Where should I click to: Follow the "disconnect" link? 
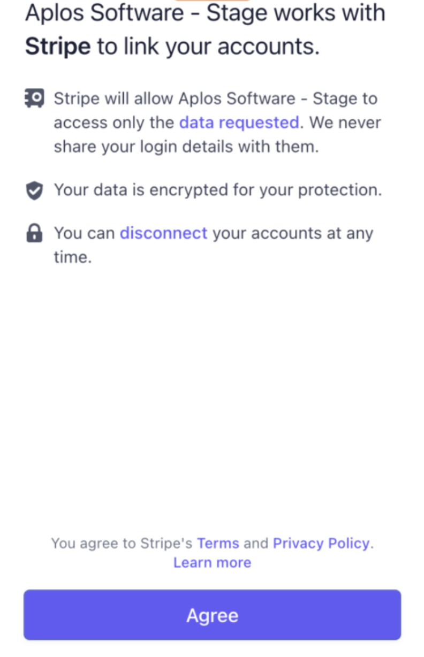[x=163, y=233]
